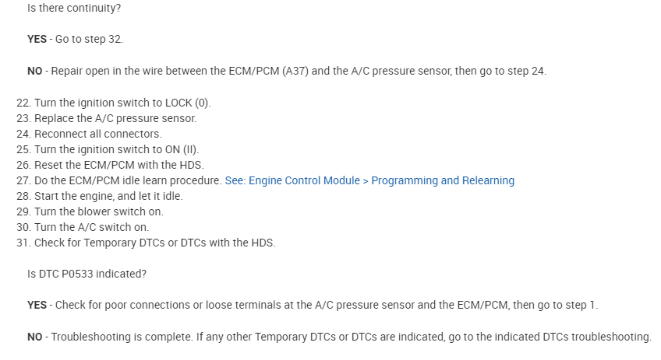Image resolution: width=661 pixels, height=360 pixels.
Task: Click bold NO before "Troubleshooting is complete"
Action: tap(34, 337)
